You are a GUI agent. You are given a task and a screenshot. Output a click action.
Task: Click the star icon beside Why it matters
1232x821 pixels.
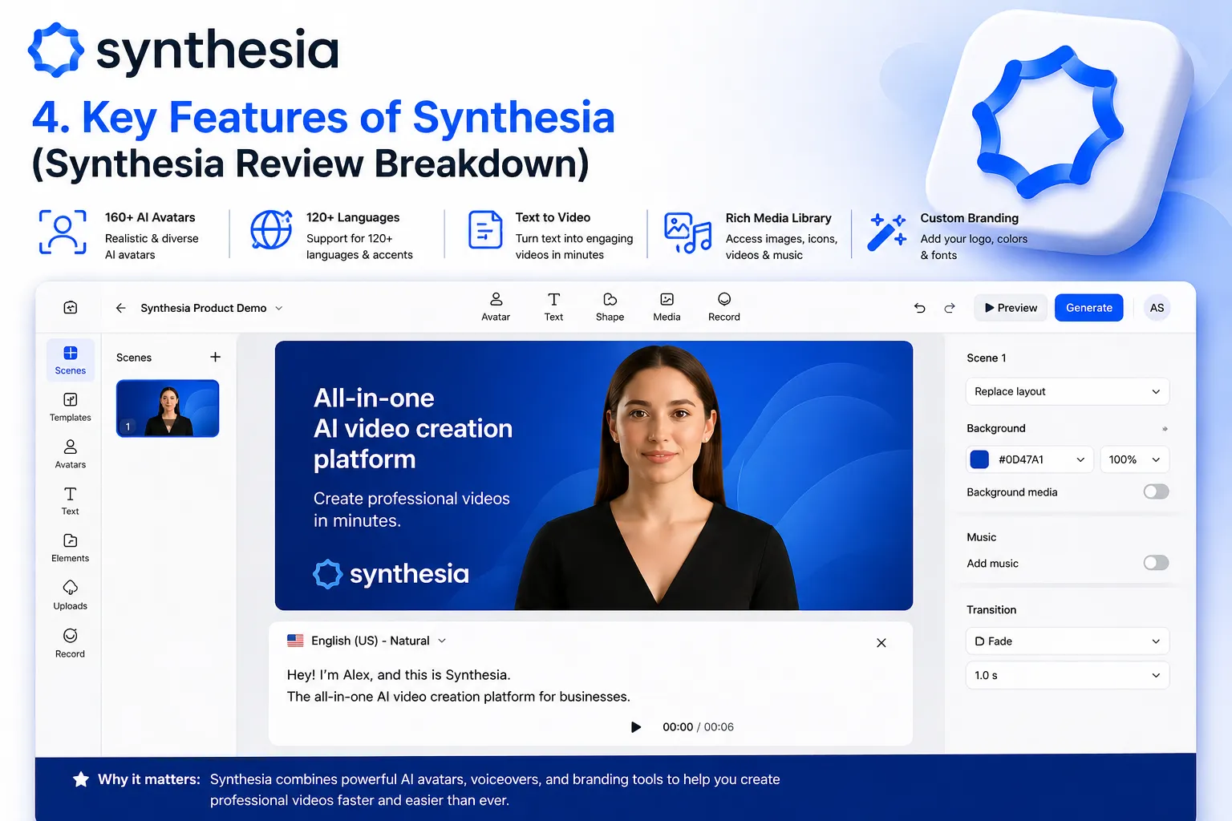pos(81,779)
